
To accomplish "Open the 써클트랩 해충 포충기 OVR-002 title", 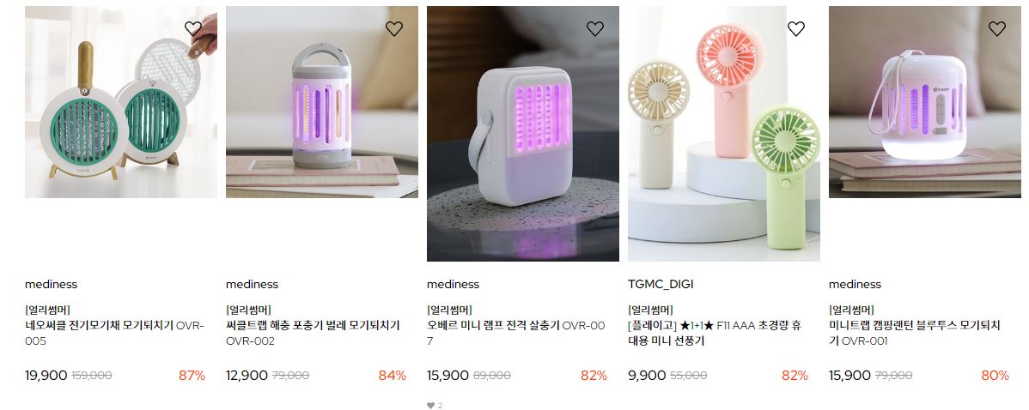I will point(313,334).
